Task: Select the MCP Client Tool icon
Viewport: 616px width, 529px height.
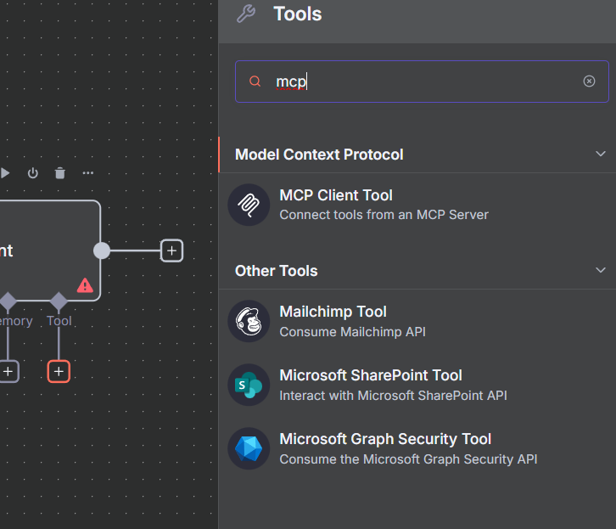Action: [249, 205]
